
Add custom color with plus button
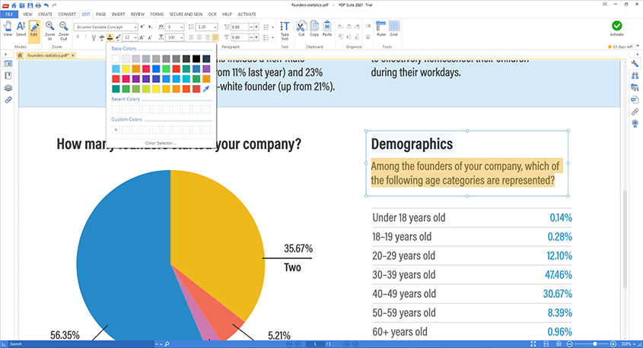(116, 130)
